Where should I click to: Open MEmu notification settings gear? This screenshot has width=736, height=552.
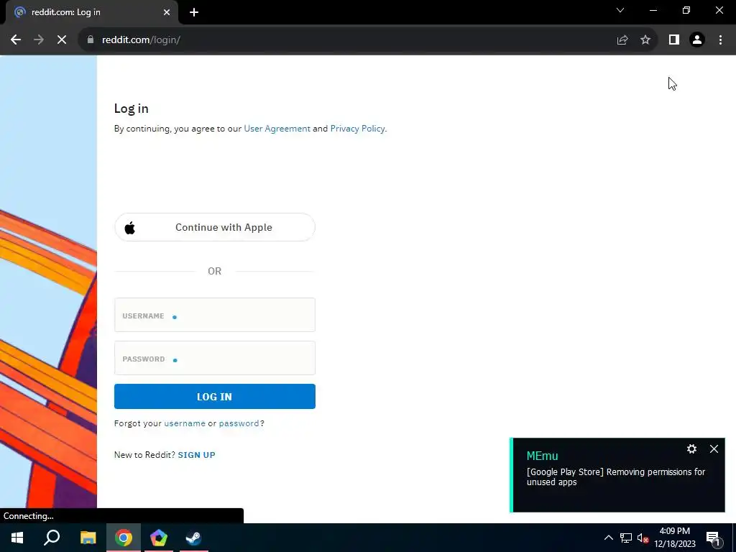tap(691, 449)
